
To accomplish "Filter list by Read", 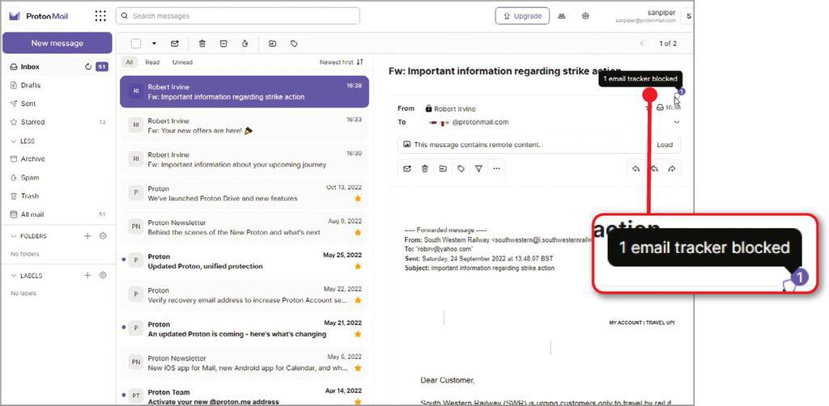I will point(152,62).
